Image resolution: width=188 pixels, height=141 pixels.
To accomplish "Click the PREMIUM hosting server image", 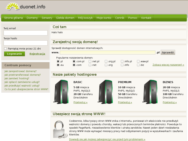I will click(106, 92).
